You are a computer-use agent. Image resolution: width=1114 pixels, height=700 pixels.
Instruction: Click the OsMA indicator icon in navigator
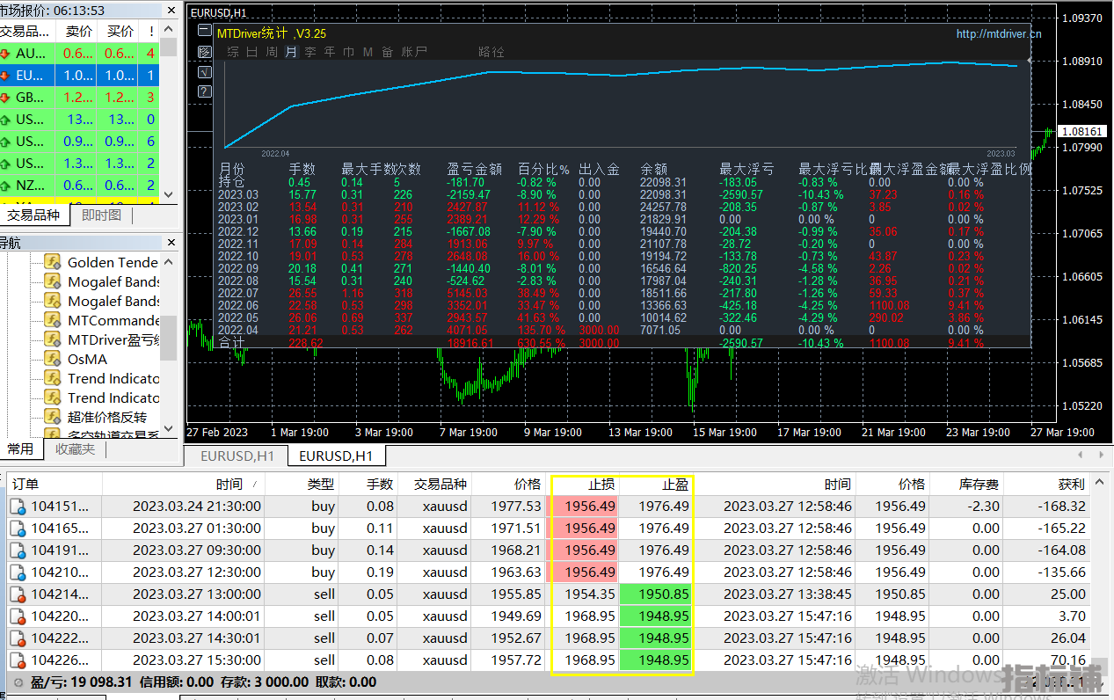pos(53,359)
